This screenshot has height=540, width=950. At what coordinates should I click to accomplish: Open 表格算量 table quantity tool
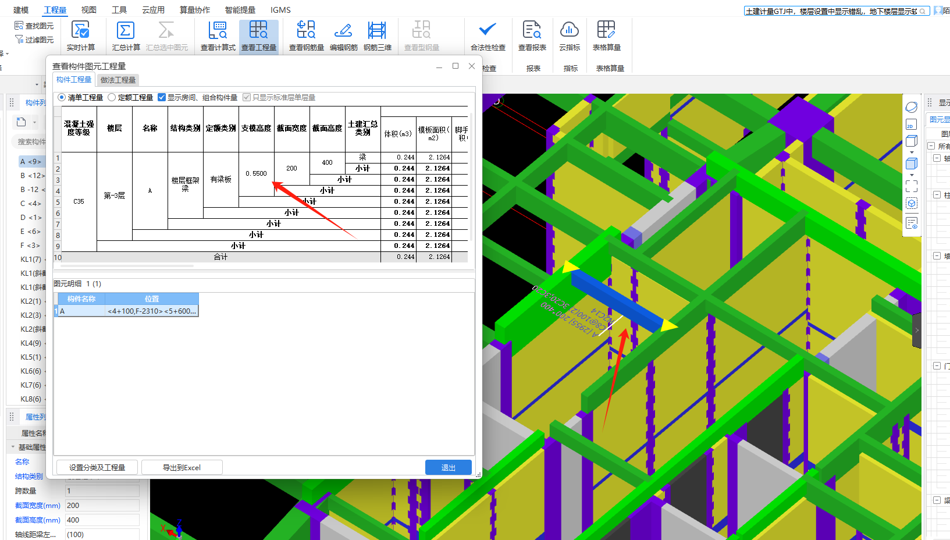coord(606,36)
